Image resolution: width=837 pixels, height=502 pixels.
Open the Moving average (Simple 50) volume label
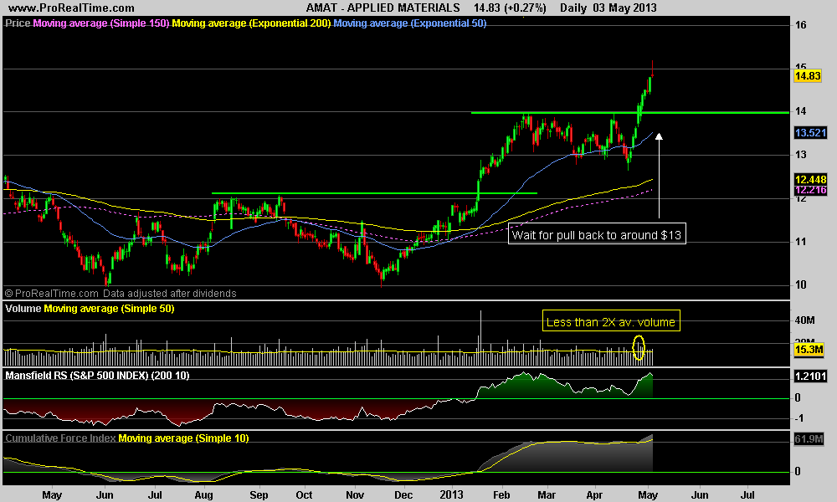coord(109,309)
